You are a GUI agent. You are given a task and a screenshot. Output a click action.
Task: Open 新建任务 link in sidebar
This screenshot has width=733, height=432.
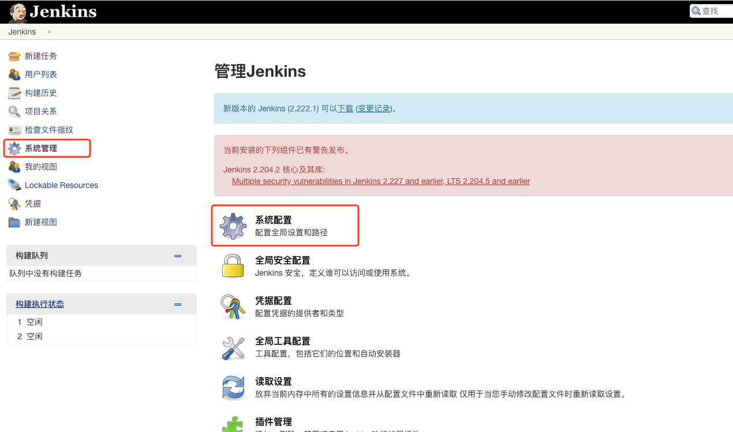pos(41,56)
